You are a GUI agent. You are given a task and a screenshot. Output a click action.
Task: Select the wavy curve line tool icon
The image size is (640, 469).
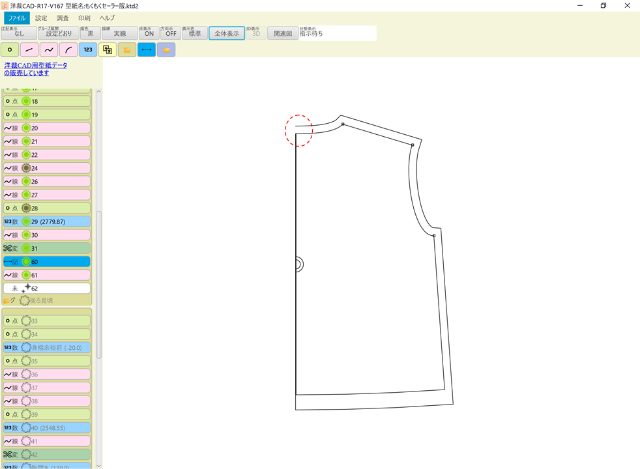tap(49, 50)
